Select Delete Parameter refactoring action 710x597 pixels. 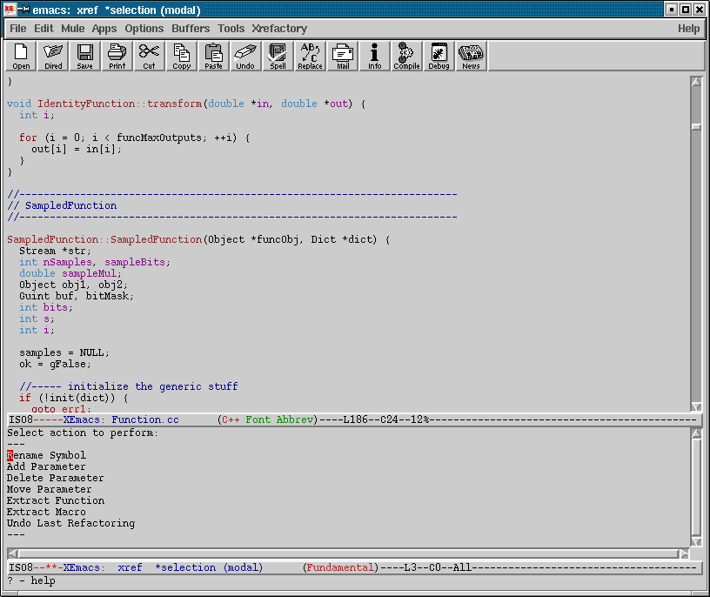55,478
